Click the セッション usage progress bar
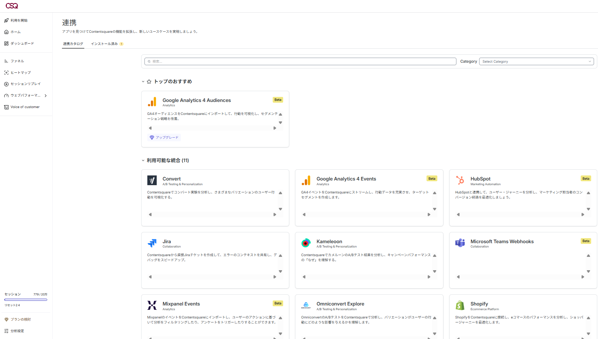Image resolution: width=598 pixels, height=339 pixels. click(26, 300)
